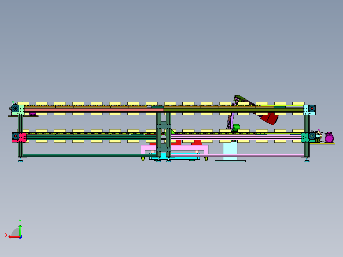Select the light cyan pedestal column
Image resolution: width=343 pixels, height=257 pixels.
[230, 151]
